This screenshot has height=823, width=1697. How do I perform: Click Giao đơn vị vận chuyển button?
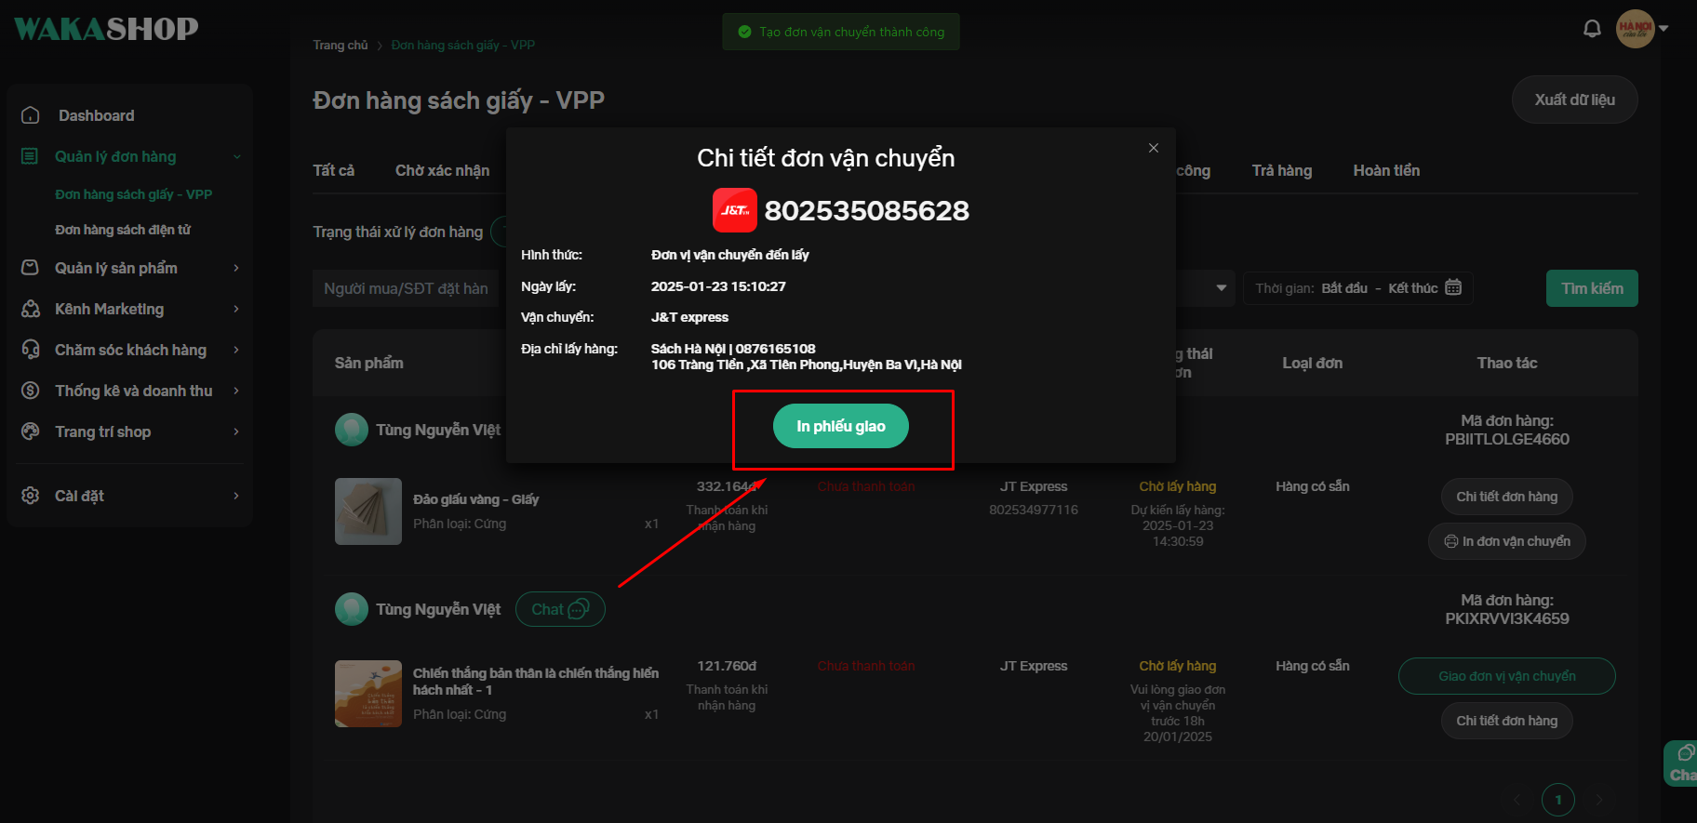(x=1506, y=676)
